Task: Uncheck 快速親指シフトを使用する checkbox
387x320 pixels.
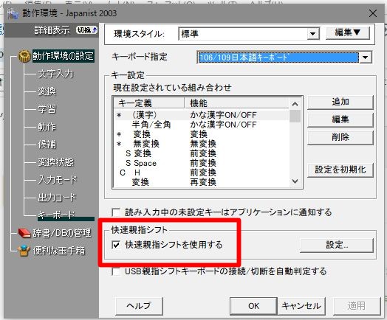Action: (116, 245)
